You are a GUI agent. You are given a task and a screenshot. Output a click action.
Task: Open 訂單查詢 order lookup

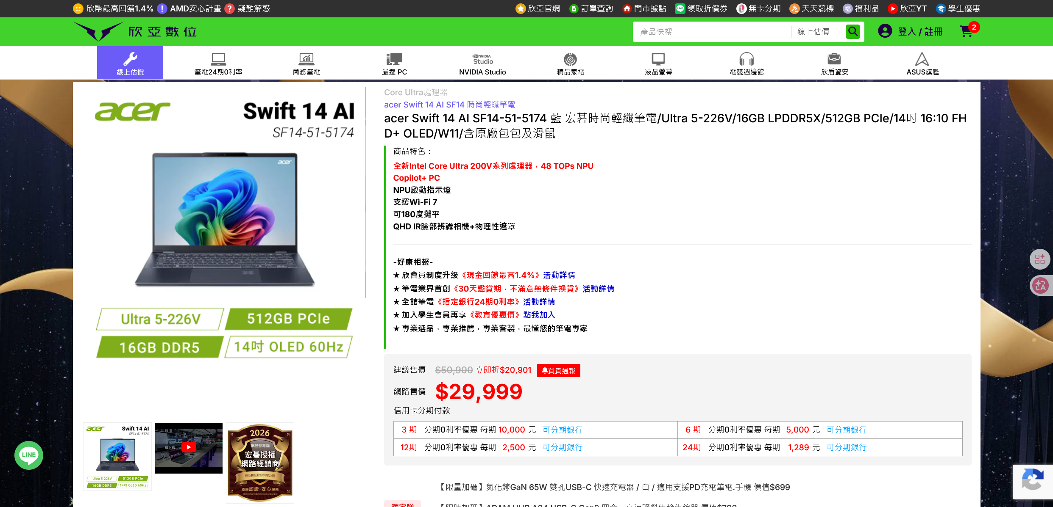591,8
